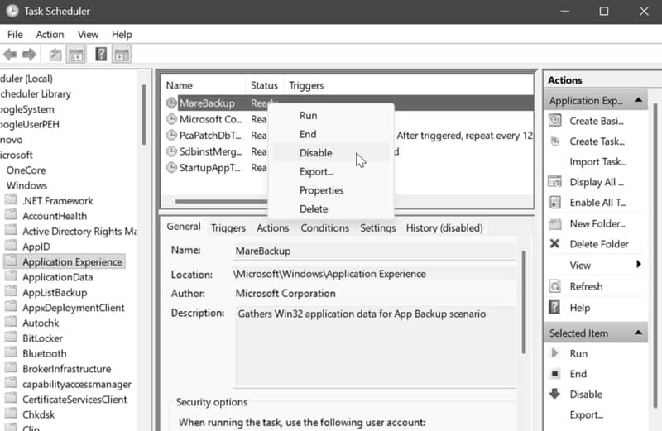Choose Properties from the context menu
This screenshot has width=662, height=431.
pos(331,190)
